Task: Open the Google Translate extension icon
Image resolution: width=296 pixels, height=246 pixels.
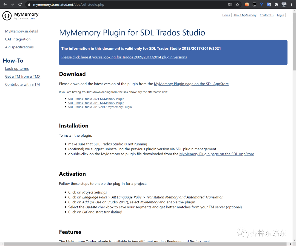Action: coord(269,5)
